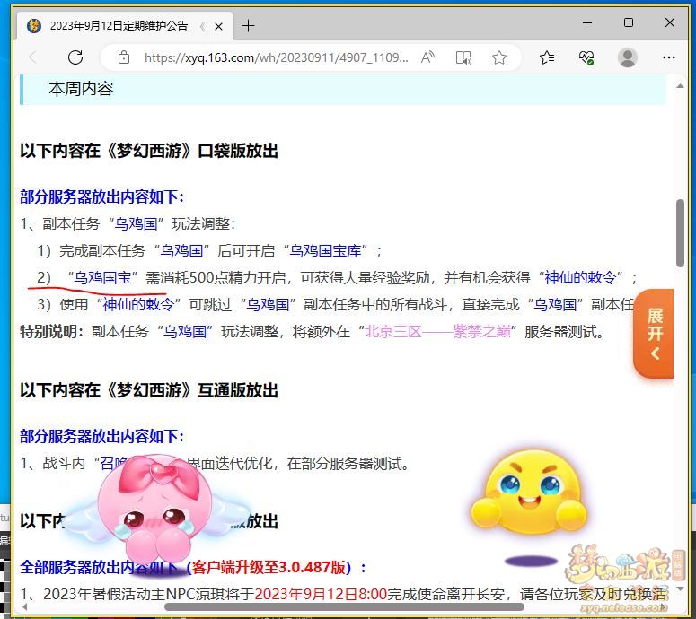Click the browser refresh button
Screen dimensions: 696x619
[x=75, y=57]
